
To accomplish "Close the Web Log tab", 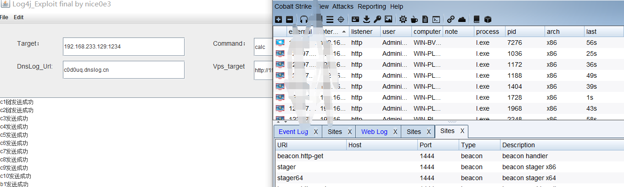I will click(x=395, y=132).
